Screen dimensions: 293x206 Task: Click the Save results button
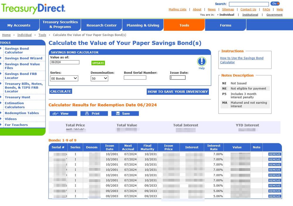pos(125,114)
